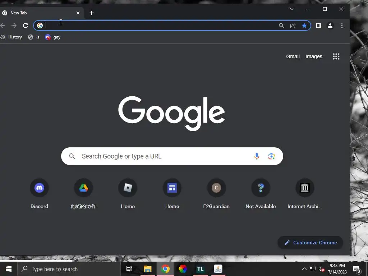
Task: Close the New Tab tab
Action: [78, 13]
